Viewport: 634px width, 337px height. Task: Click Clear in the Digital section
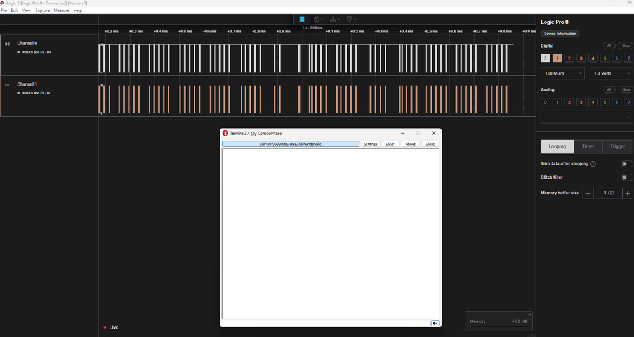click(x=626, y=46)
